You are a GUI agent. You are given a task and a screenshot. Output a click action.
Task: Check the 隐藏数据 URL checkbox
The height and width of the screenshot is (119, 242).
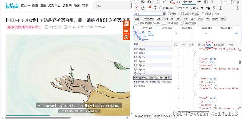pyautogui.click(x=182, y=14)
